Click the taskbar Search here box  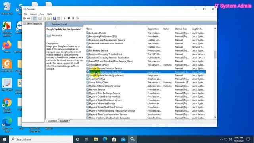(41, 139)
